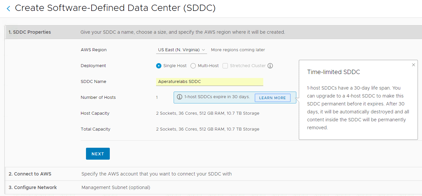Click the info icon beside Stretched Cluster

tap(270, 66)
